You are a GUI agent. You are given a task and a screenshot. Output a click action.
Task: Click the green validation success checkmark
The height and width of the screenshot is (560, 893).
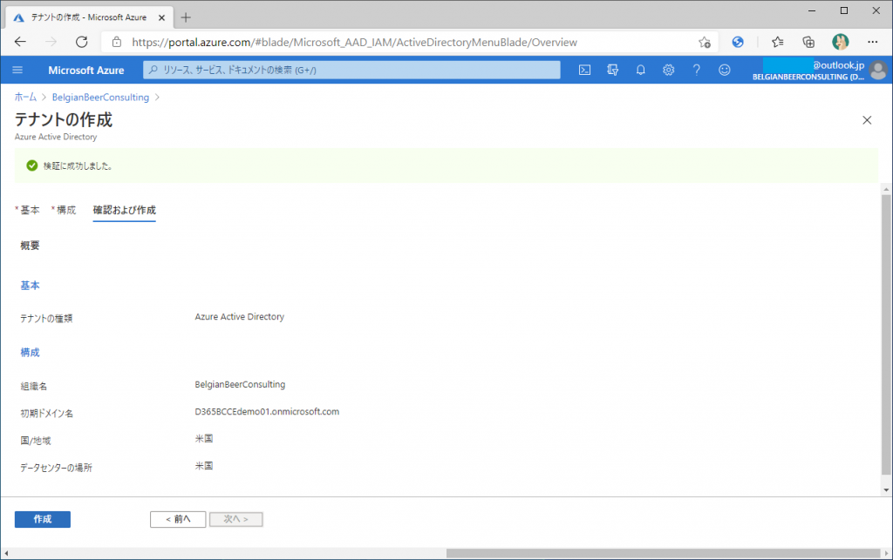point(32,165)
